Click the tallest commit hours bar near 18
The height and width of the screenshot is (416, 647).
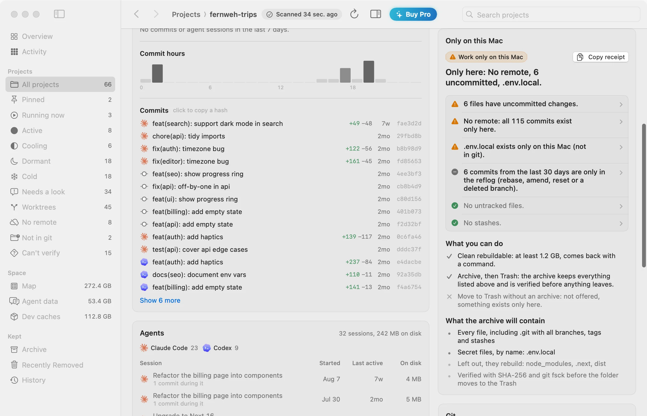(x=368, y=72)
